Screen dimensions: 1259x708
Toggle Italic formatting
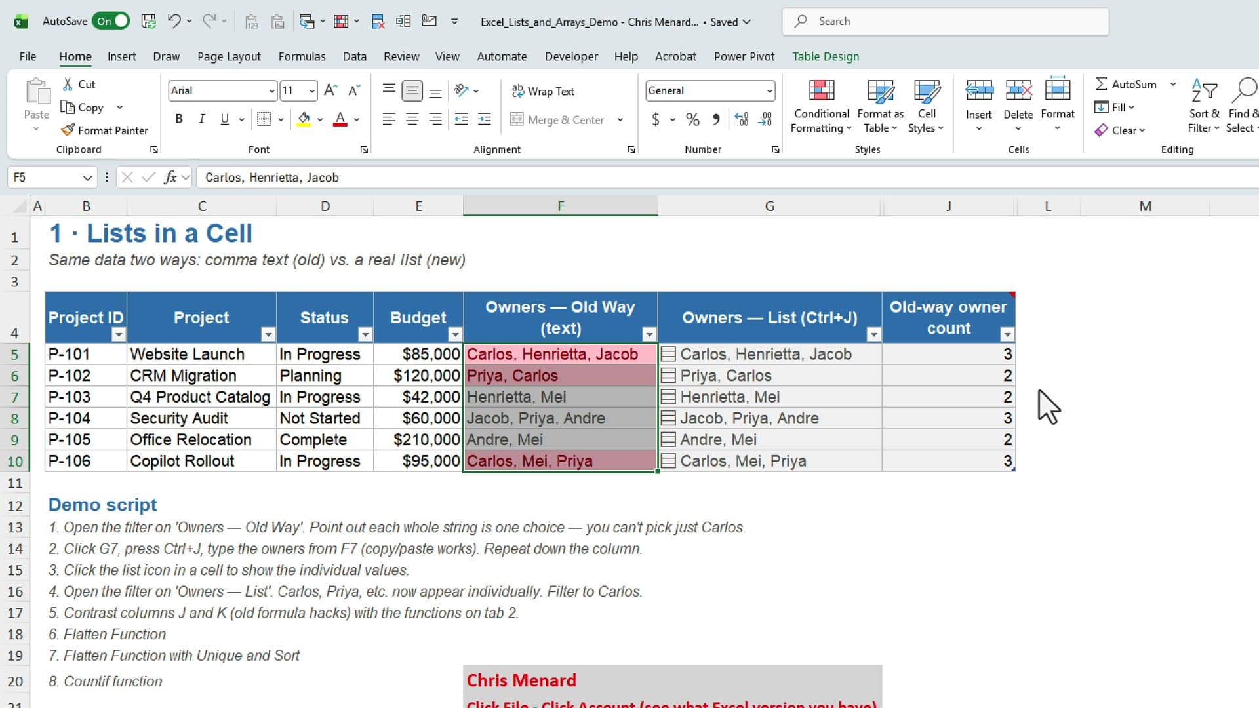pyautogui.click(x=202, y=119)
